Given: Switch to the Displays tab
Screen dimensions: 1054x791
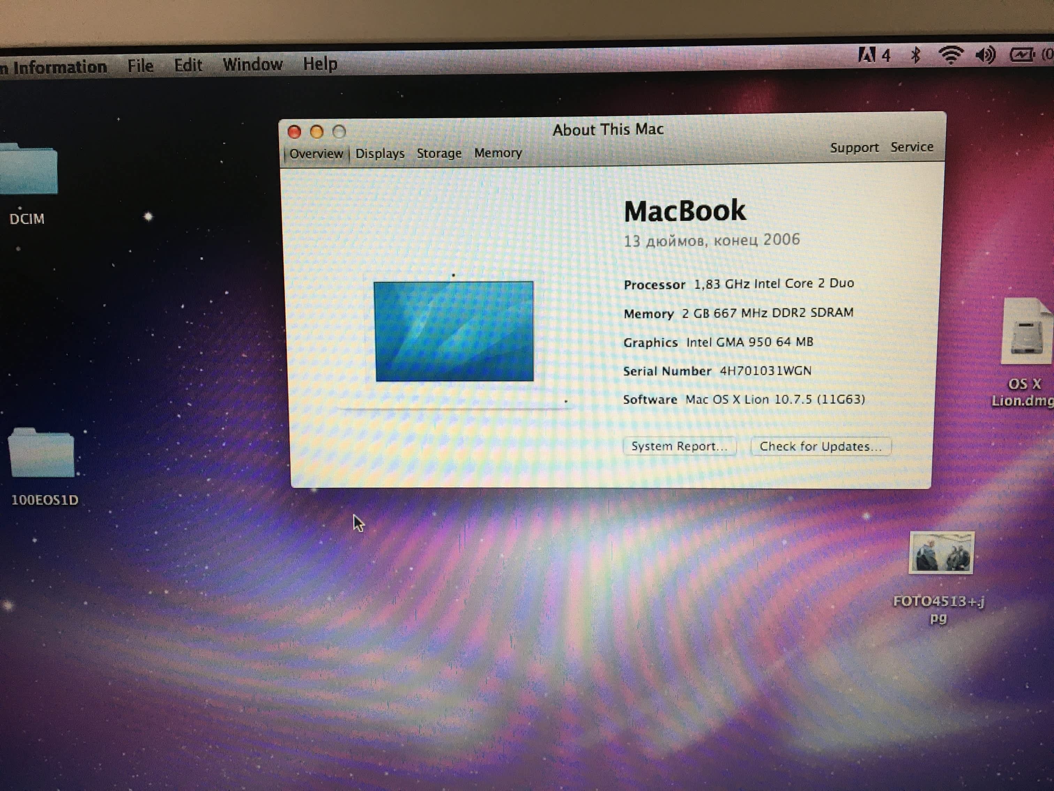Looking at the screenshot, I should tap(380, 153).
